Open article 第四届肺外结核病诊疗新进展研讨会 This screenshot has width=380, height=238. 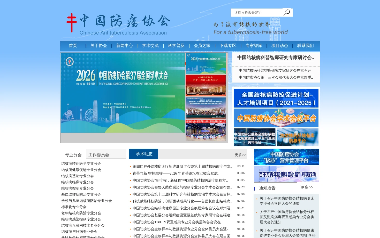[182, 166]
